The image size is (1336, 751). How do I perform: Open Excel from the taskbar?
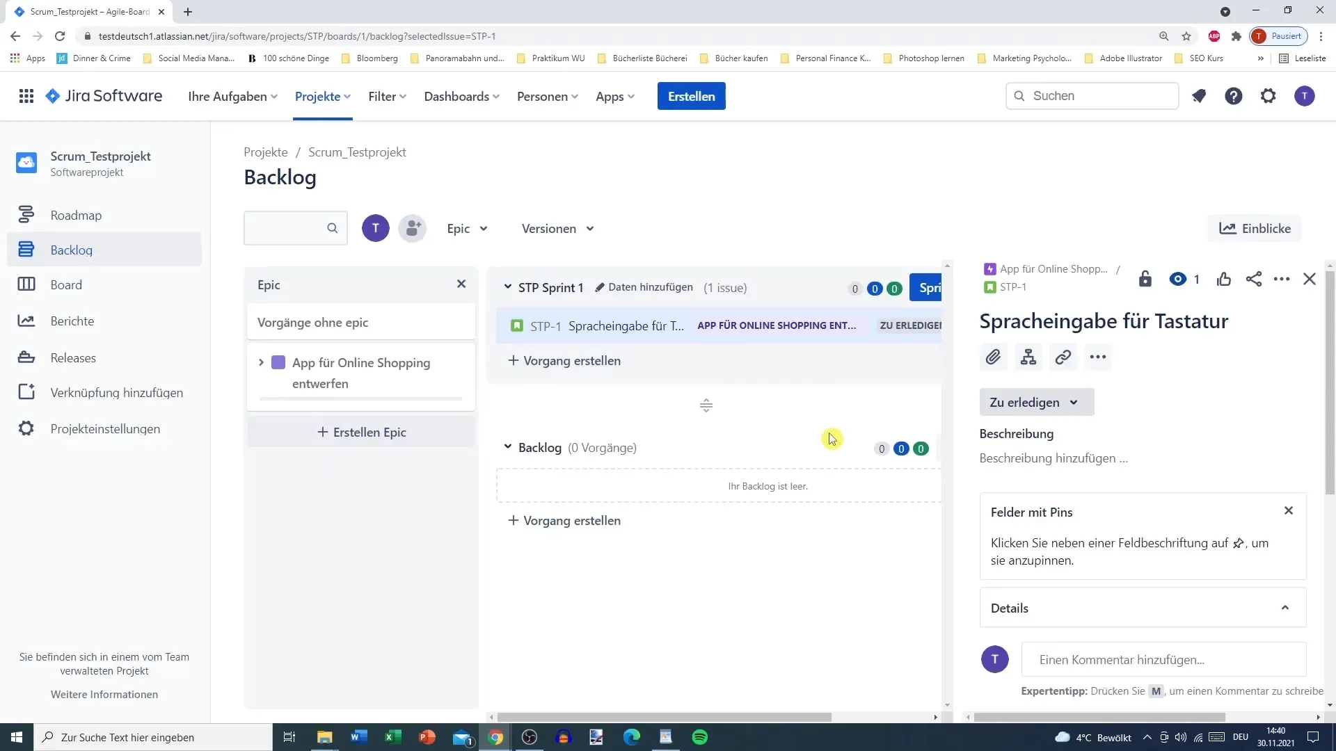pyautogui.click(x=392, y=737)
